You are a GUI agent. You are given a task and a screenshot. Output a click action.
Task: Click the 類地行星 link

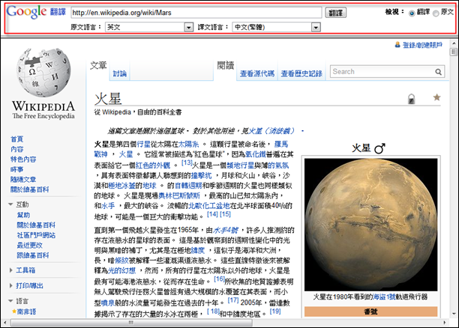point(240,165)
